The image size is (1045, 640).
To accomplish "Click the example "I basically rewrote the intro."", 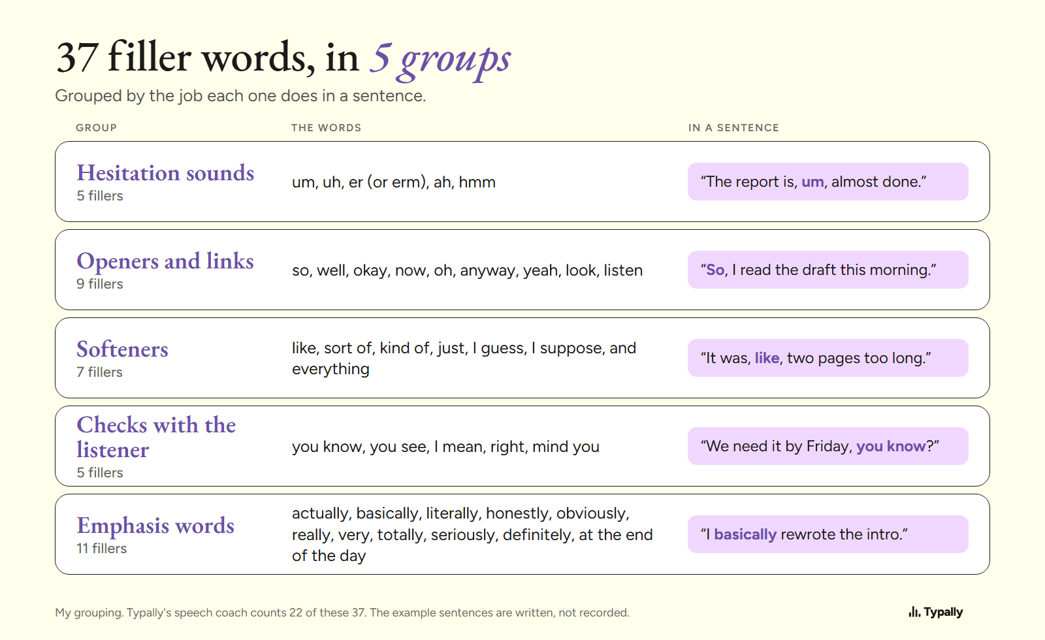I will click(828, 534).
